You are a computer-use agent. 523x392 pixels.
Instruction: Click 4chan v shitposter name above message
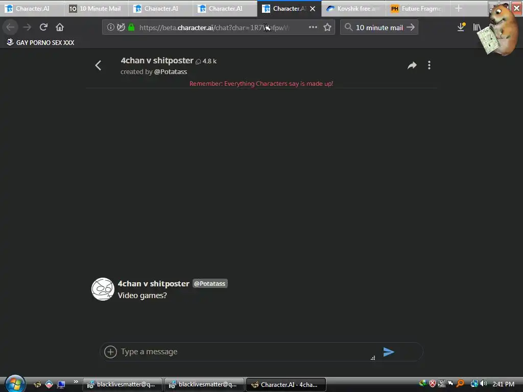tap(153, 284)
